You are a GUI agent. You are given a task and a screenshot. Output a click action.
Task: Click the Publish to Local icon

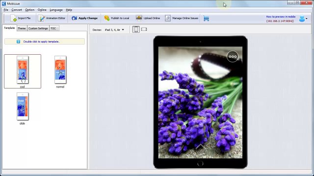[x=107, y=18]
